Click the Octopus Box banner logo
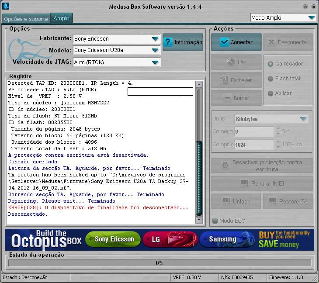This screenshot has height=283, width=319. point(46,239)
